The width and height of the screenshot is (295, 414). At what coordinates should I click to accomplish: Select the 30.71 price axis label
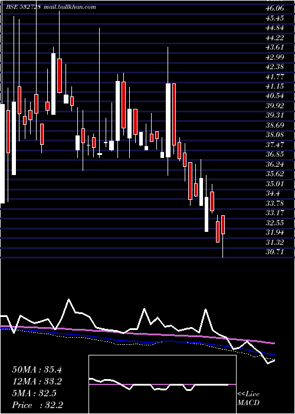pos(275,252)
